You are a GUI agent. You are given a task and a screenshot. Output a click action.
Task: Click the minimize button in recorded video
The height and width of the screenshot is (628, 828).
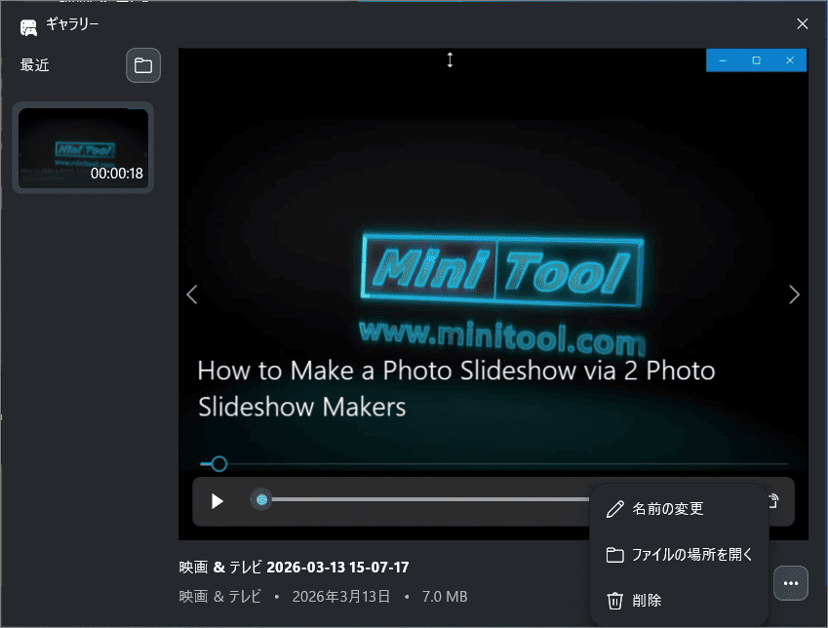723,60
